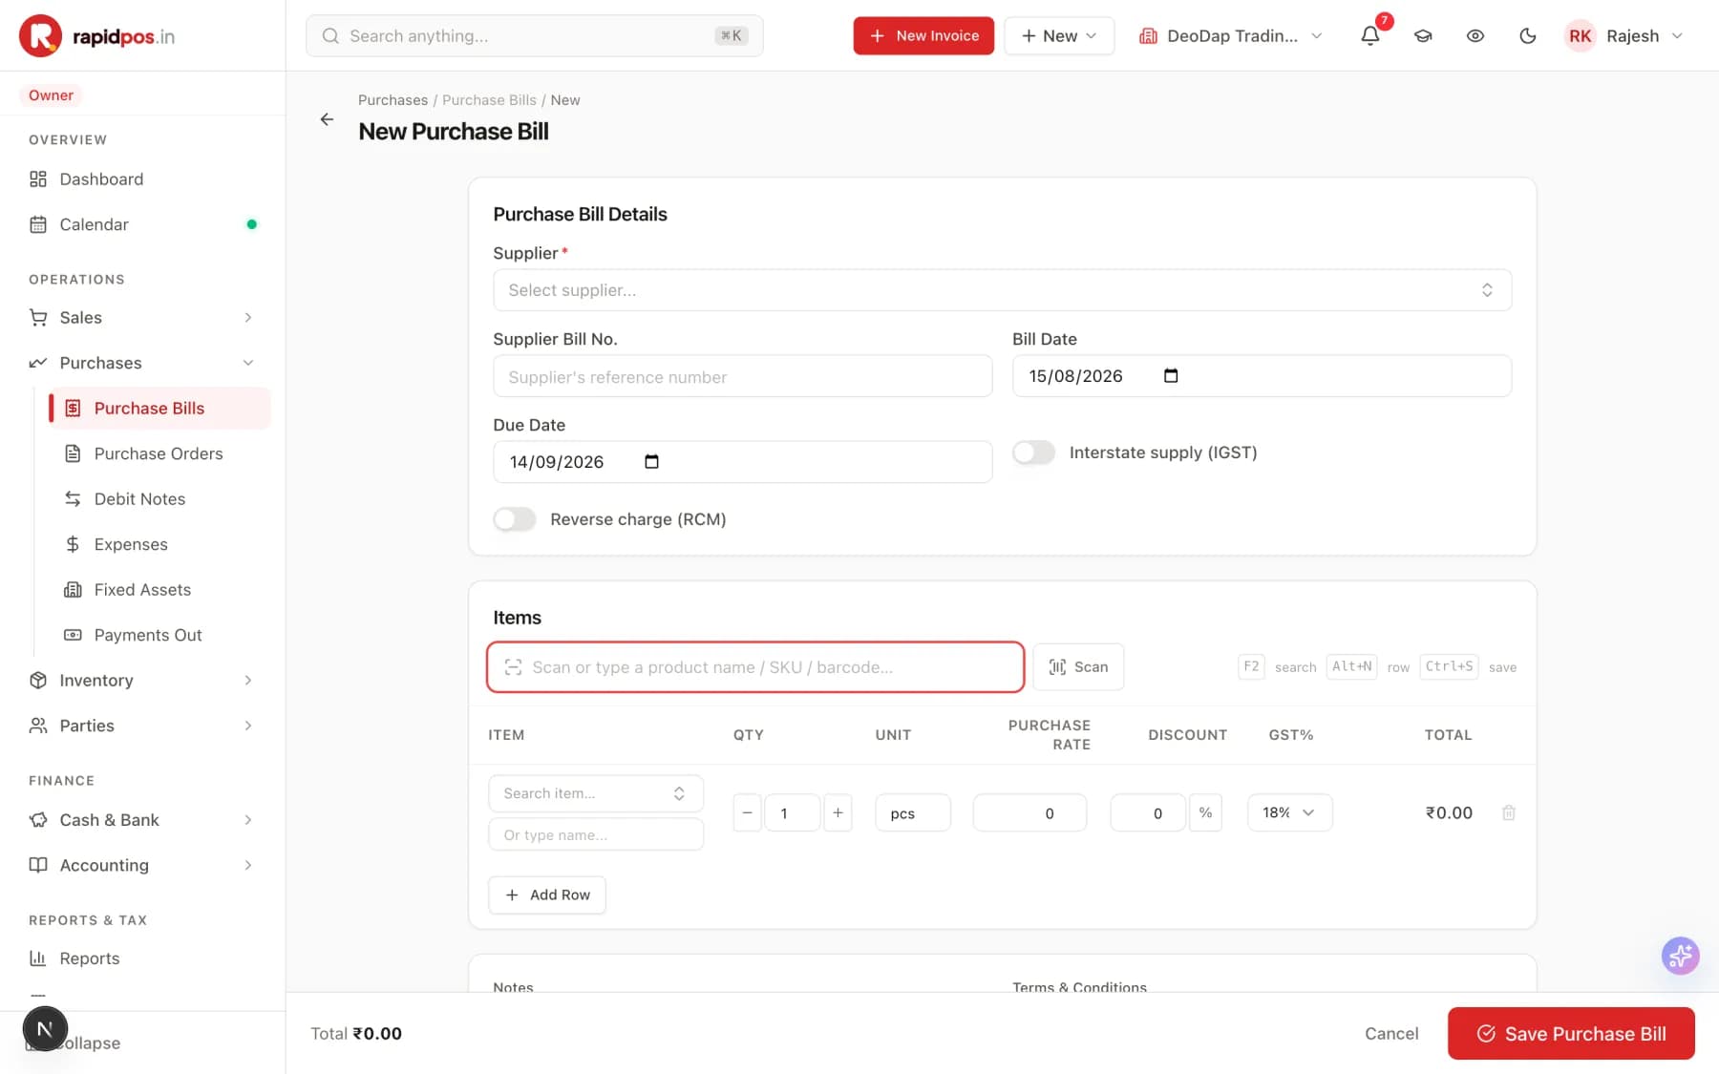Decrease quantity with minus button
Screen dimensions: 1719x1074
(748, 812)
